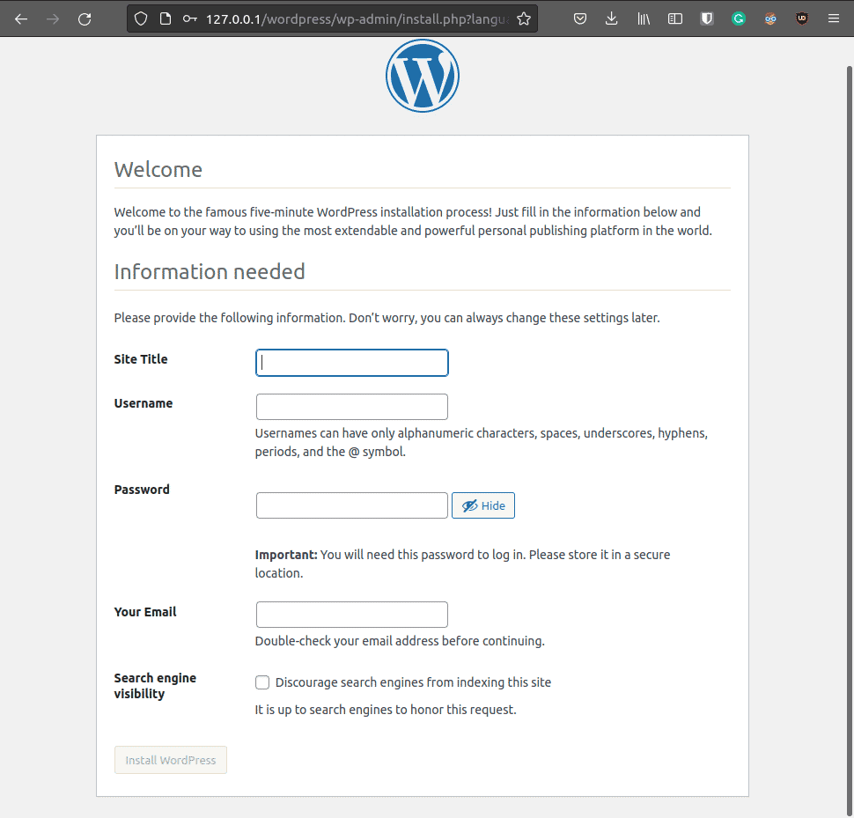Click the page info document icon
This screenshot has width=854, height=818.
(166, 19)
